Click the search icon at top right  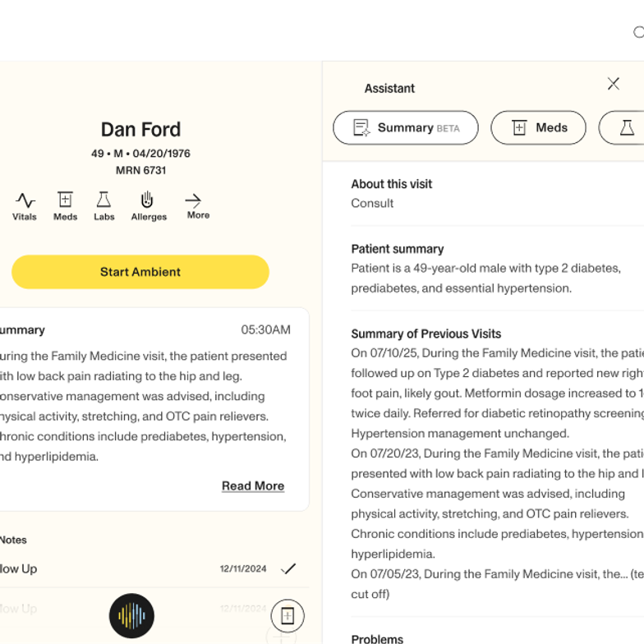638,32
